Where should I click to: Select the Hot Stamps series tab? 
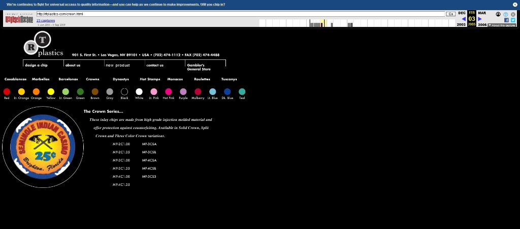click(150, 79)
